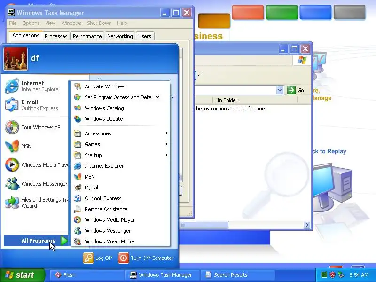Click the All Programs green arrow
The width and height of the screenshot is (376, 282).
pos(64,241)
